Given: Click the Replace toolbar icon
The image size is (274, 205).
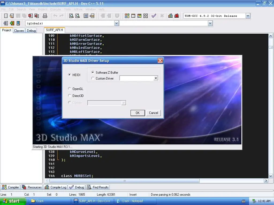Looking at the screenshot, I should (x=78, y=16).
